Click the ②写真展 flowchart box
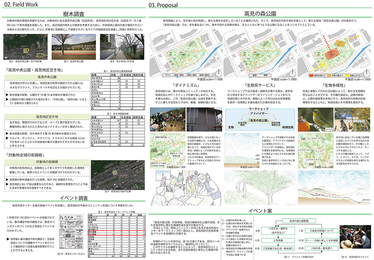The height and width of the screenshot is (260, 374). coord(278,240)
